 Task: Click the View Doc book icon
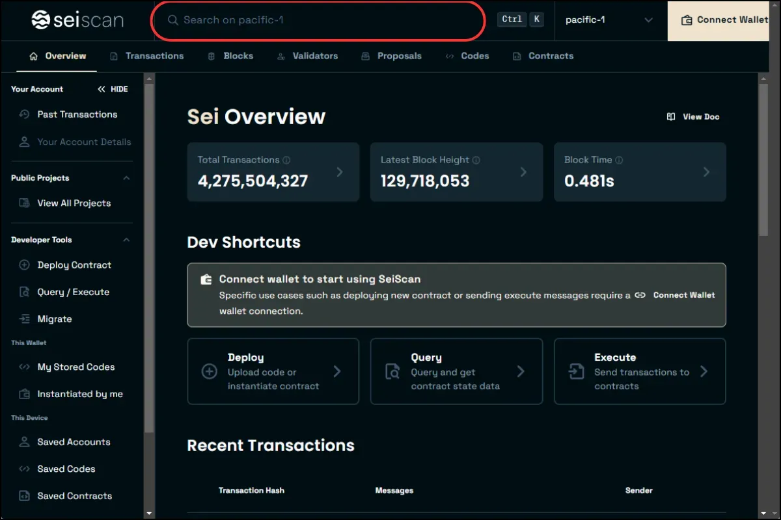tap(671, 117)
